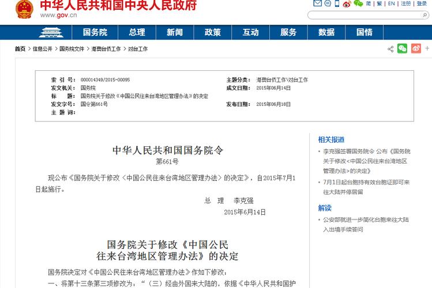Open 对台工作 breadcrumb link
This screenshot has height=288, width=432.
[138, 49]
